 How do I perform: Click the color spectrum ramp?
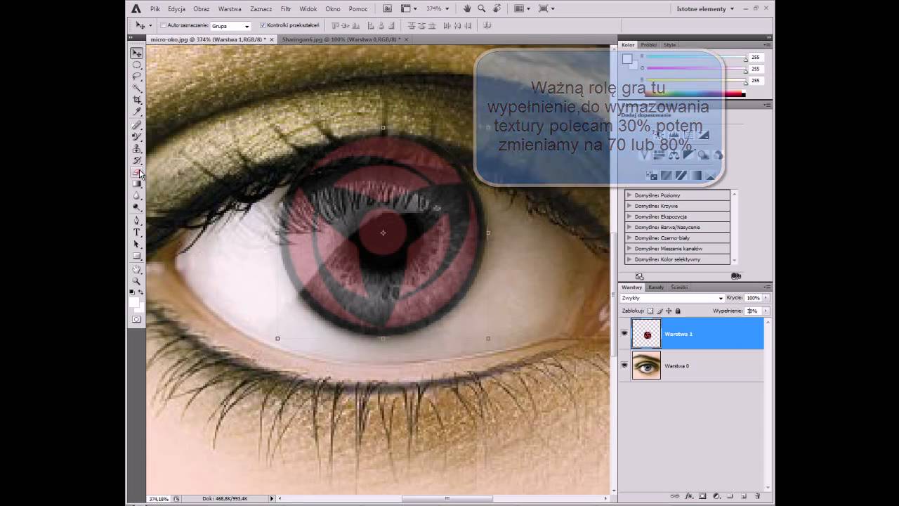pos(694,93)
